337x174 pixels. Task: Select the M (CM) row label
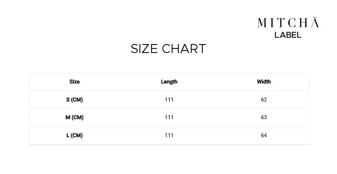[75, 118]
